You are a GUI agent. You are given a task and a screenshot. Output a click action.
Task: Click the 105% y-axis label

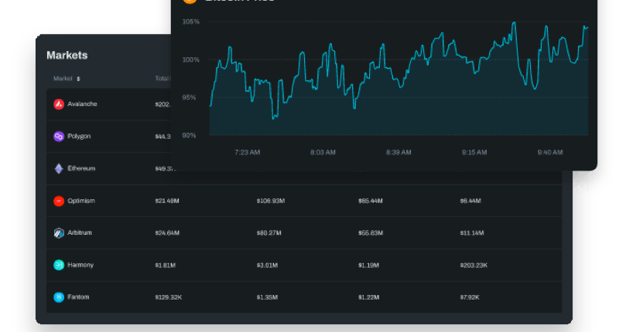click(x=190, y=22)
